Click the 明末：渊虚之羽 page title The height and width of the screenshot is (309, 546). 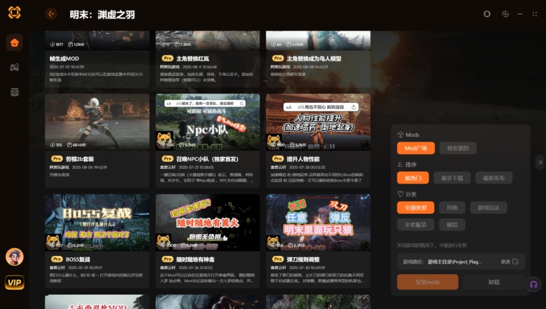coord(102,14)
